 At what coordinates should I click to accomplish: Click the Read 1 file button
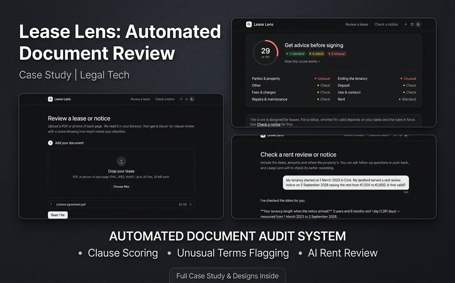pyautogui.click(x=58, y=215)
